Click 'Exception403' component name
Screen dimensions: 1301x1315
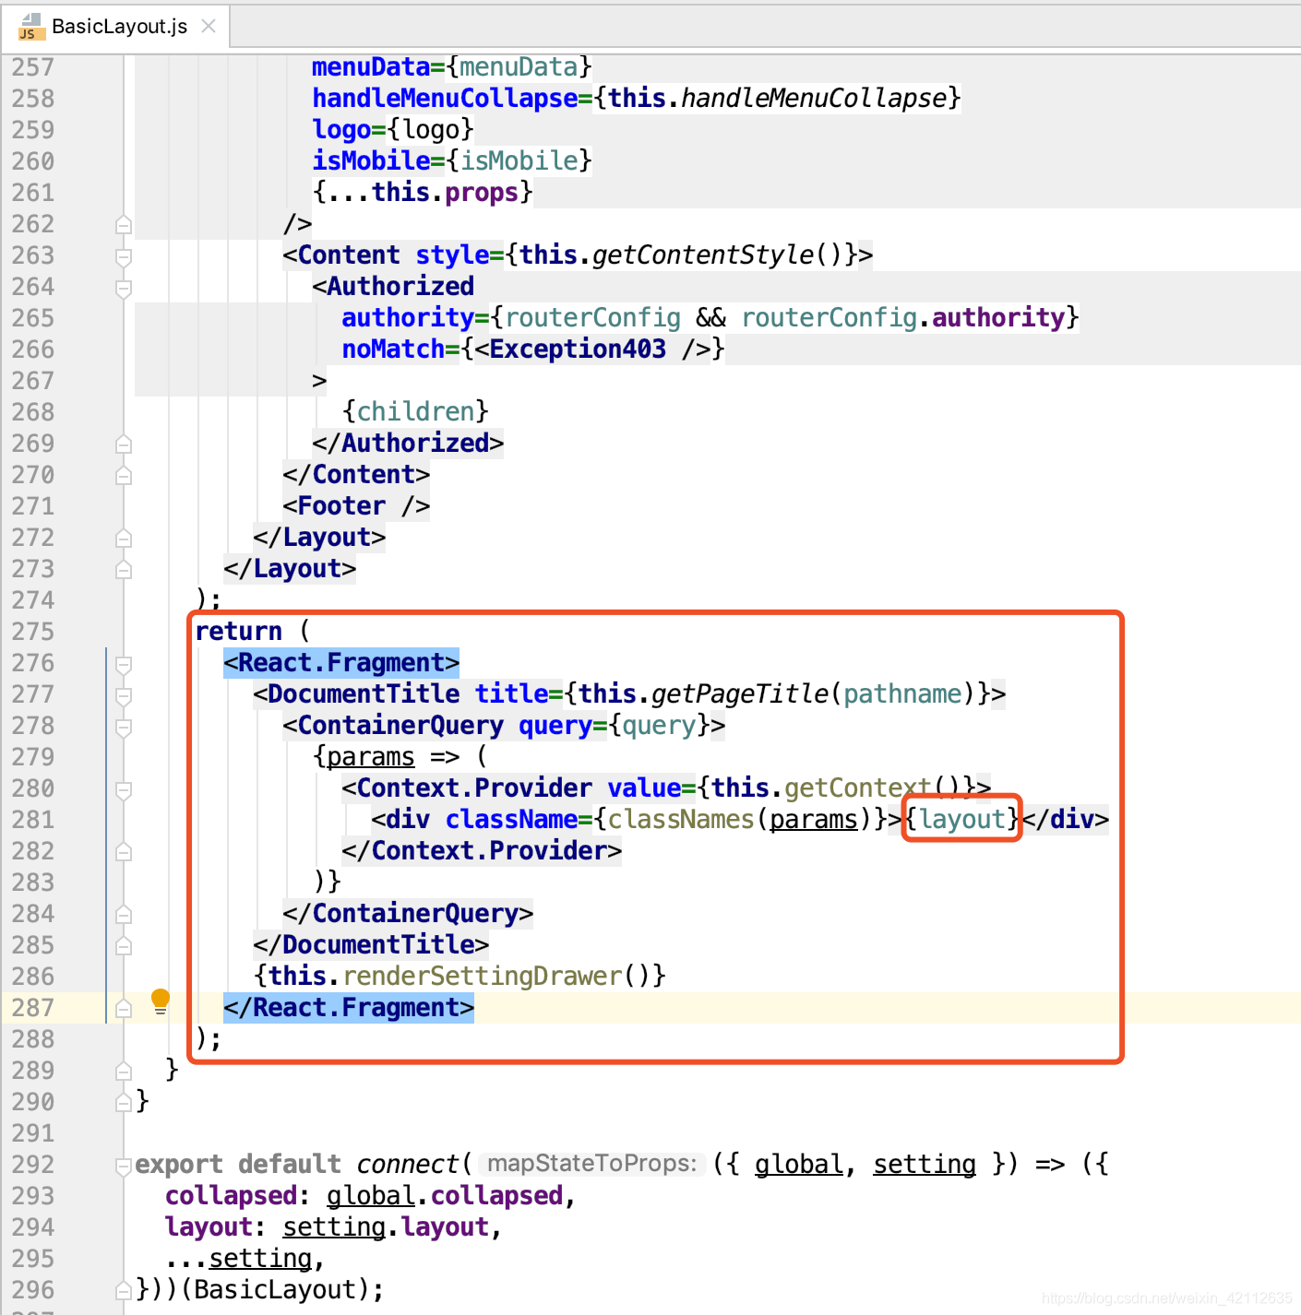578,349
